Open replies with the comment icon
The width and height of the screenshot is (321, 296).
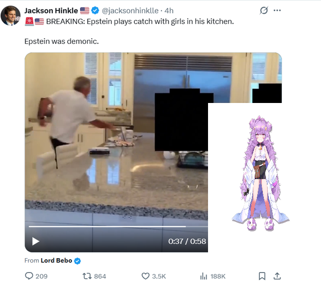pos(29,276)
